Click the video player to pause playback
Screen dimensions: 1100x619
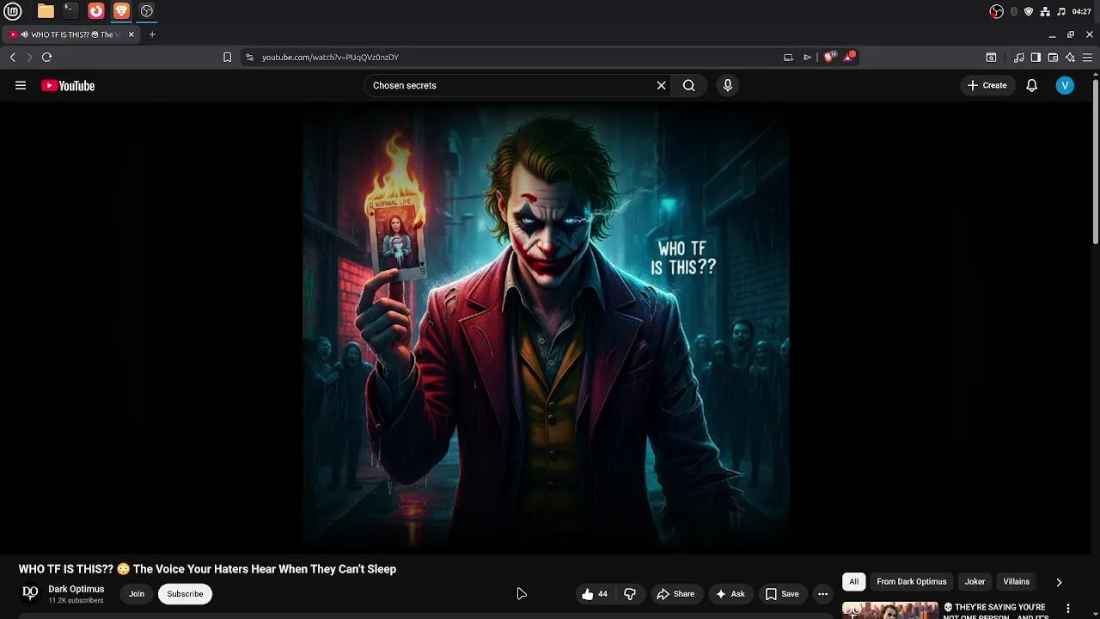coord(546,328)
